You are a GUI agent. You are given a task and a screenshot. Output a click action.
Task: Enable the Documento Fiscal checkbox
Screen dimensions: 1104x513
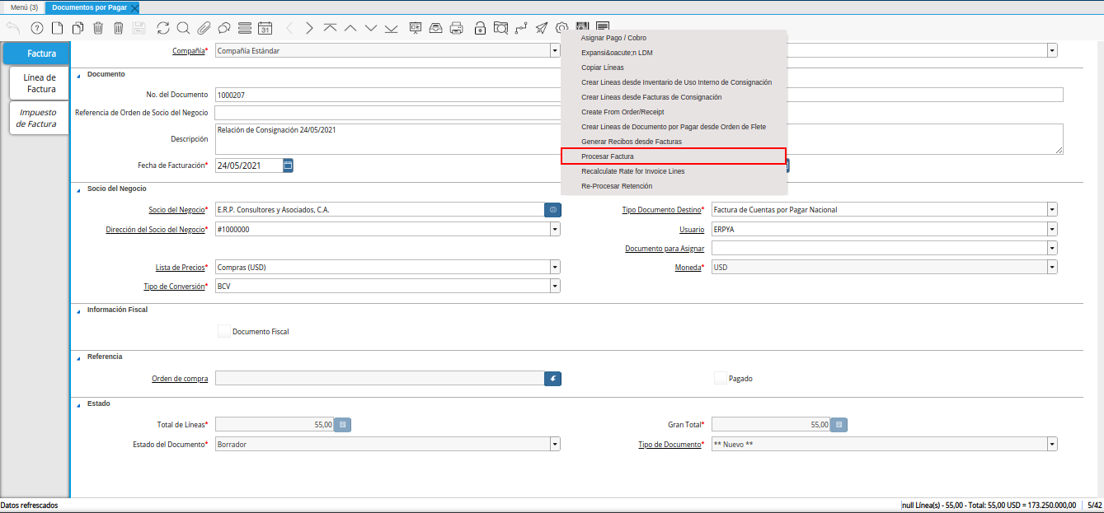click(223, 331)
